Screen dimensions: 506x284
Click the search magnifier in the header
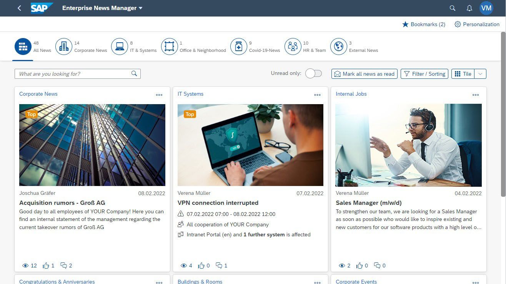click(x=453, y=8)
